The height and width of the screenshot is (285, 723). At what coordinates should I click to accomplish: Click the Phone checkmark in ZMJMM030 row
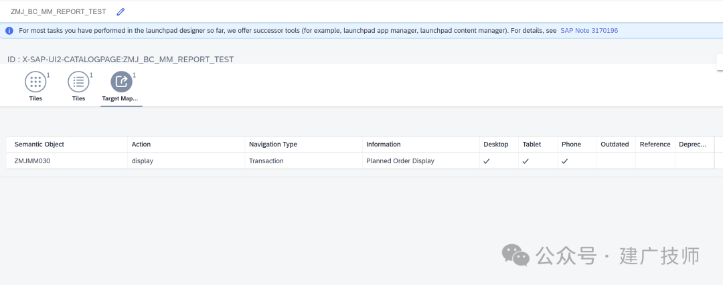click(565, 161)
